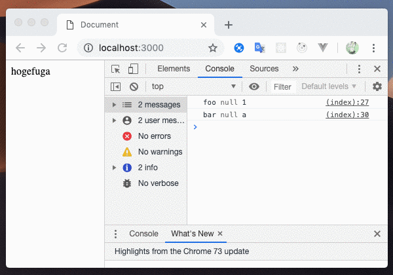393x275 pixels.
Task: Open the top context dropdown
Action: point(193,86)
